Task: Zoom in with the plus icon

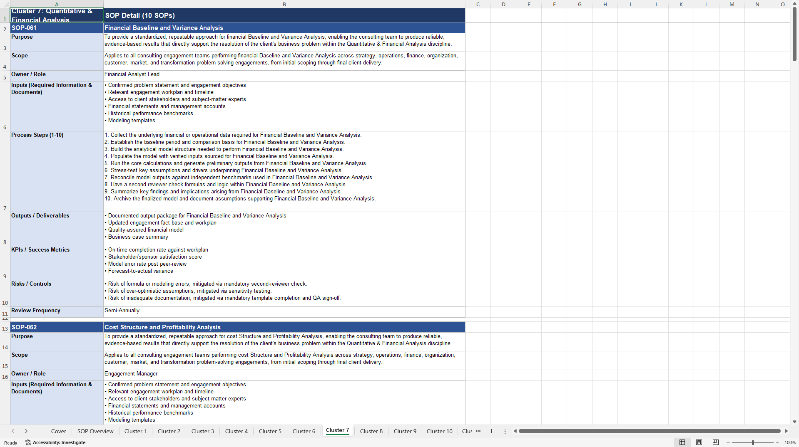Action: coord(777,442)
